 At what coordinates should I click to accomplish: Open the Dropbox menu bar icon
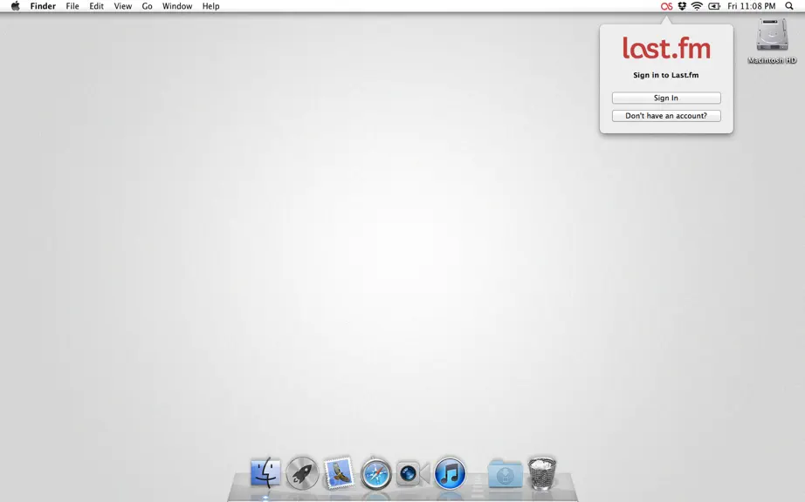682,6
